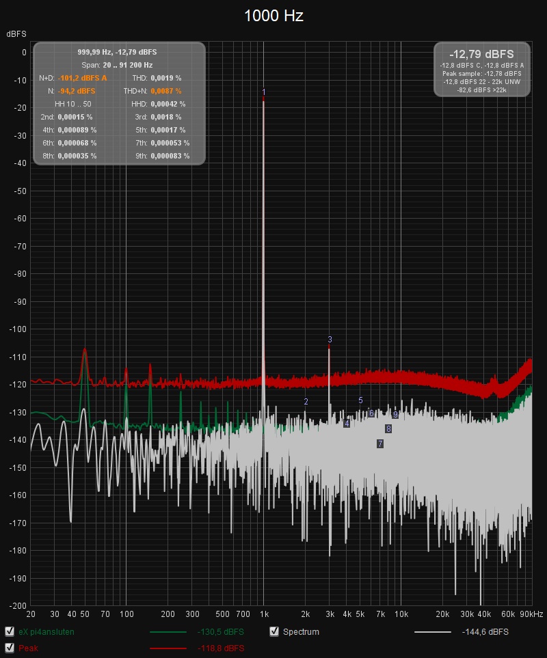
Task: Select the -118,8 dBFS legend value
Action: 220,648
